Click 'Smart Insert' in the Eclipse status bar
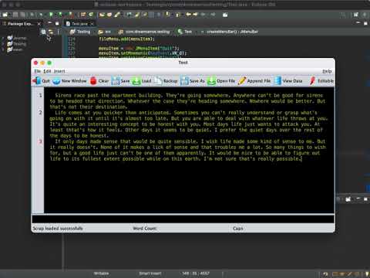The width and height of the screenshot is (370, 278). [x=150, y=273]
